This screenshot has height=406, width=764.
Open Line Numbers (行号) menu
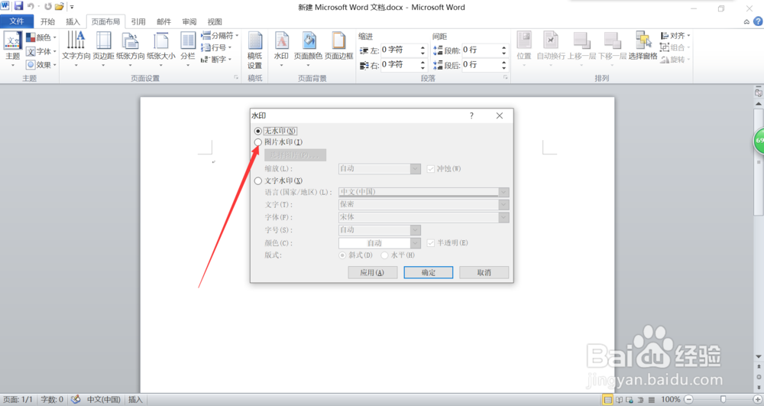click(216, 47)
